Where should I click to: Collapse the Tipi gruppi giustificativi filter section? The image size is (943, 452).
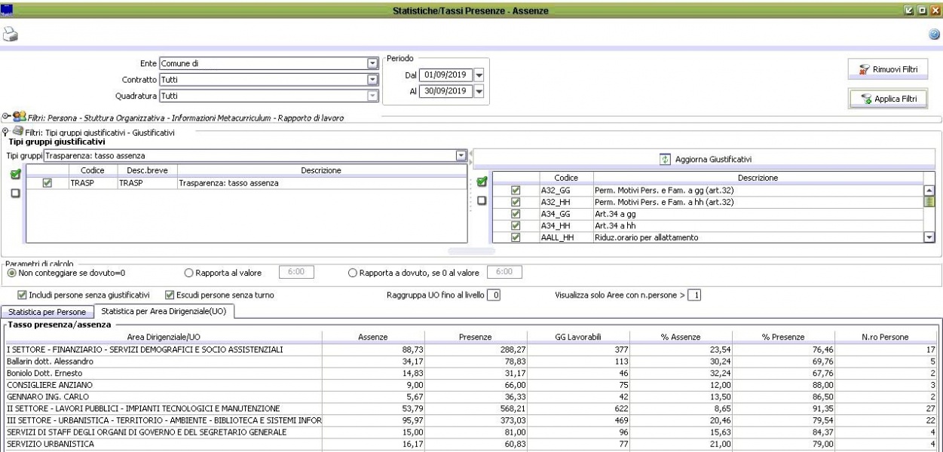(x=6, y=131)
